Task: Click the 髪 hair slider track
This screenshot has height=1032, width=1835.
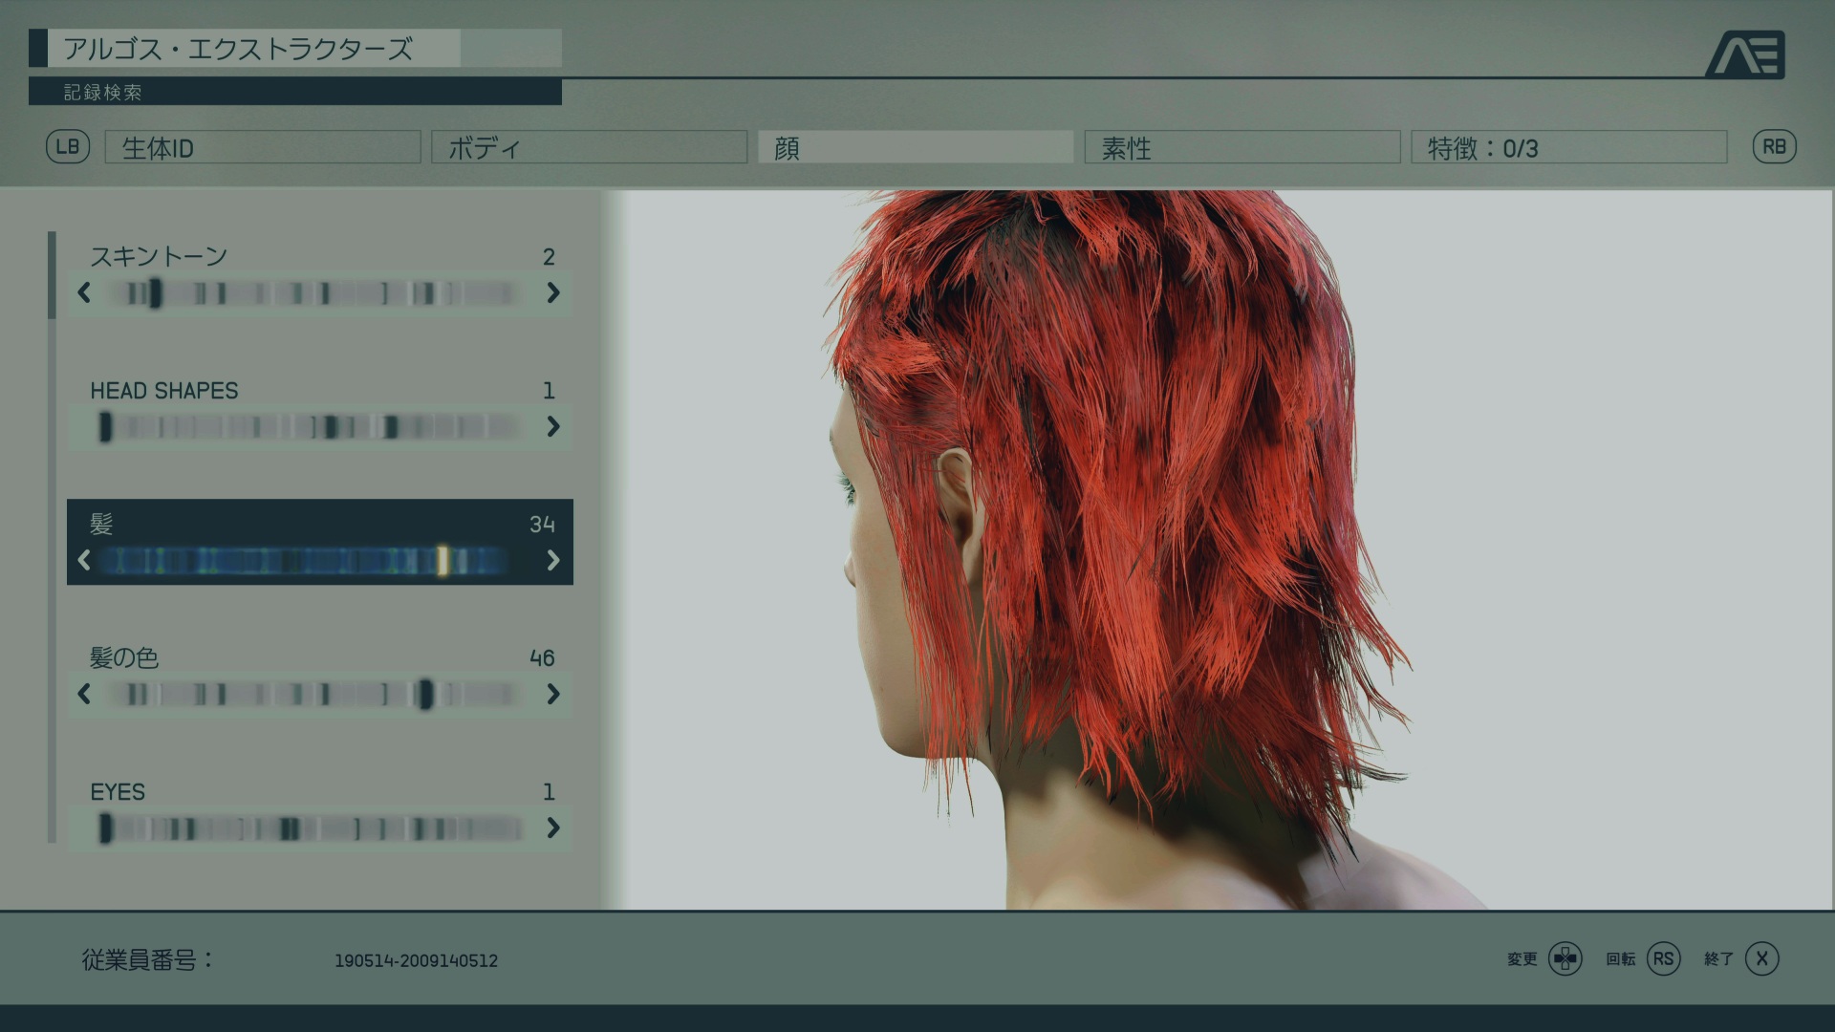Action: coord(306,561)
